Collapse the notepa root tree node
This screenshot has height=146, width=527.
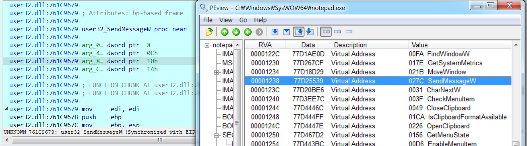(207, 45)
